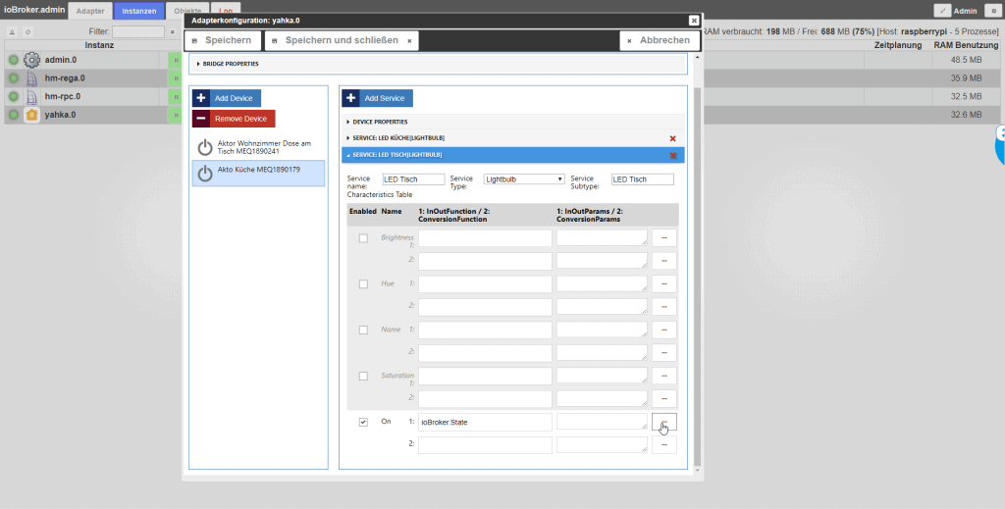Focus On row 1 ioBroker.State function field

[x=485, y=423]
